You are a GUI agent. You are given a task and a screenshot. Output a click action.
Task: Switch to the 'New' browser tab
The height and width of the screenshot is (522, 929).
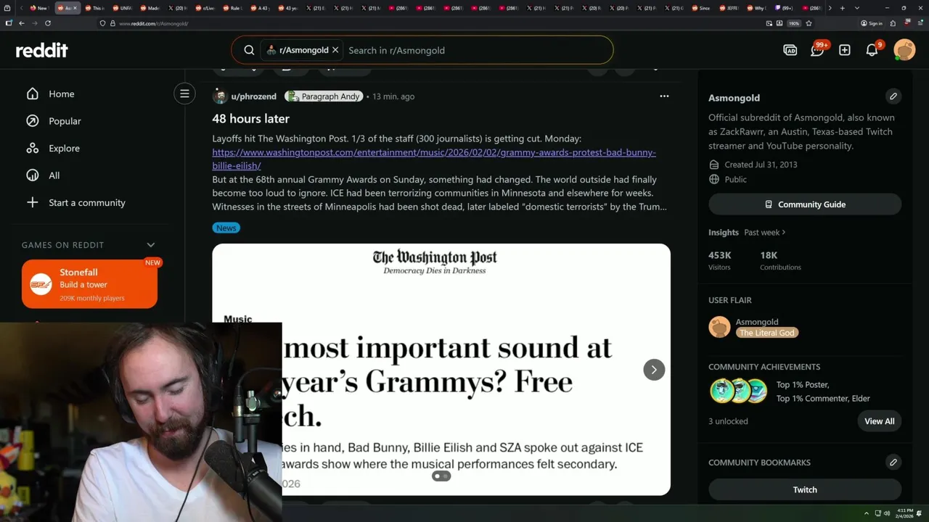pyautogui.click(x=38, y=8)
